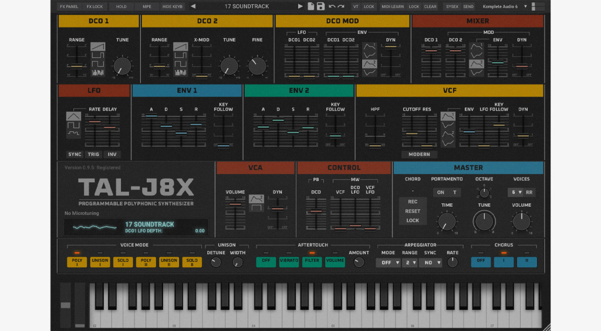
Task: Toggle VCF MODERN filter mode
Action: click(419, 154)
